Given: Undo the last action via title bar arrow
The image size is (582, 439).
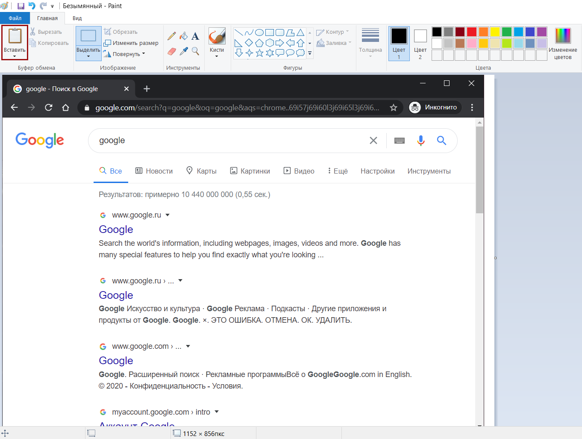Looking at the screenshot, I should tap(32, 6).
